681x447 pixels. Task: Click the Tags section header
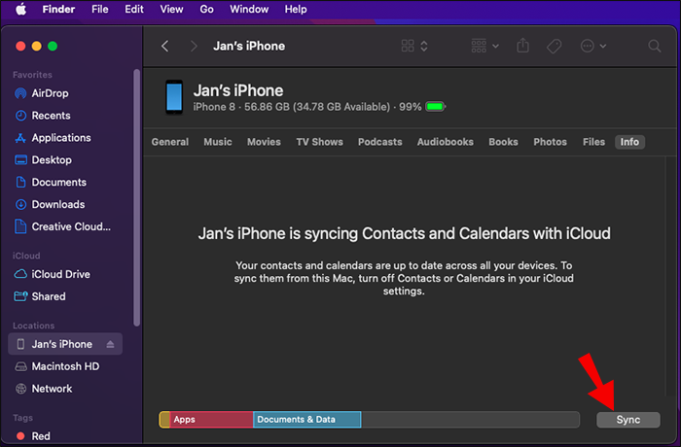coord(23,418)
